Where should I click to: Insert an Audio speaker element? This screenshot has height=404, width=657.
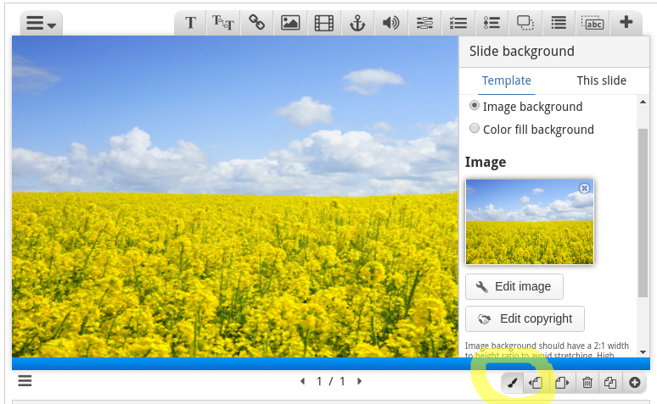click(391, 23)
